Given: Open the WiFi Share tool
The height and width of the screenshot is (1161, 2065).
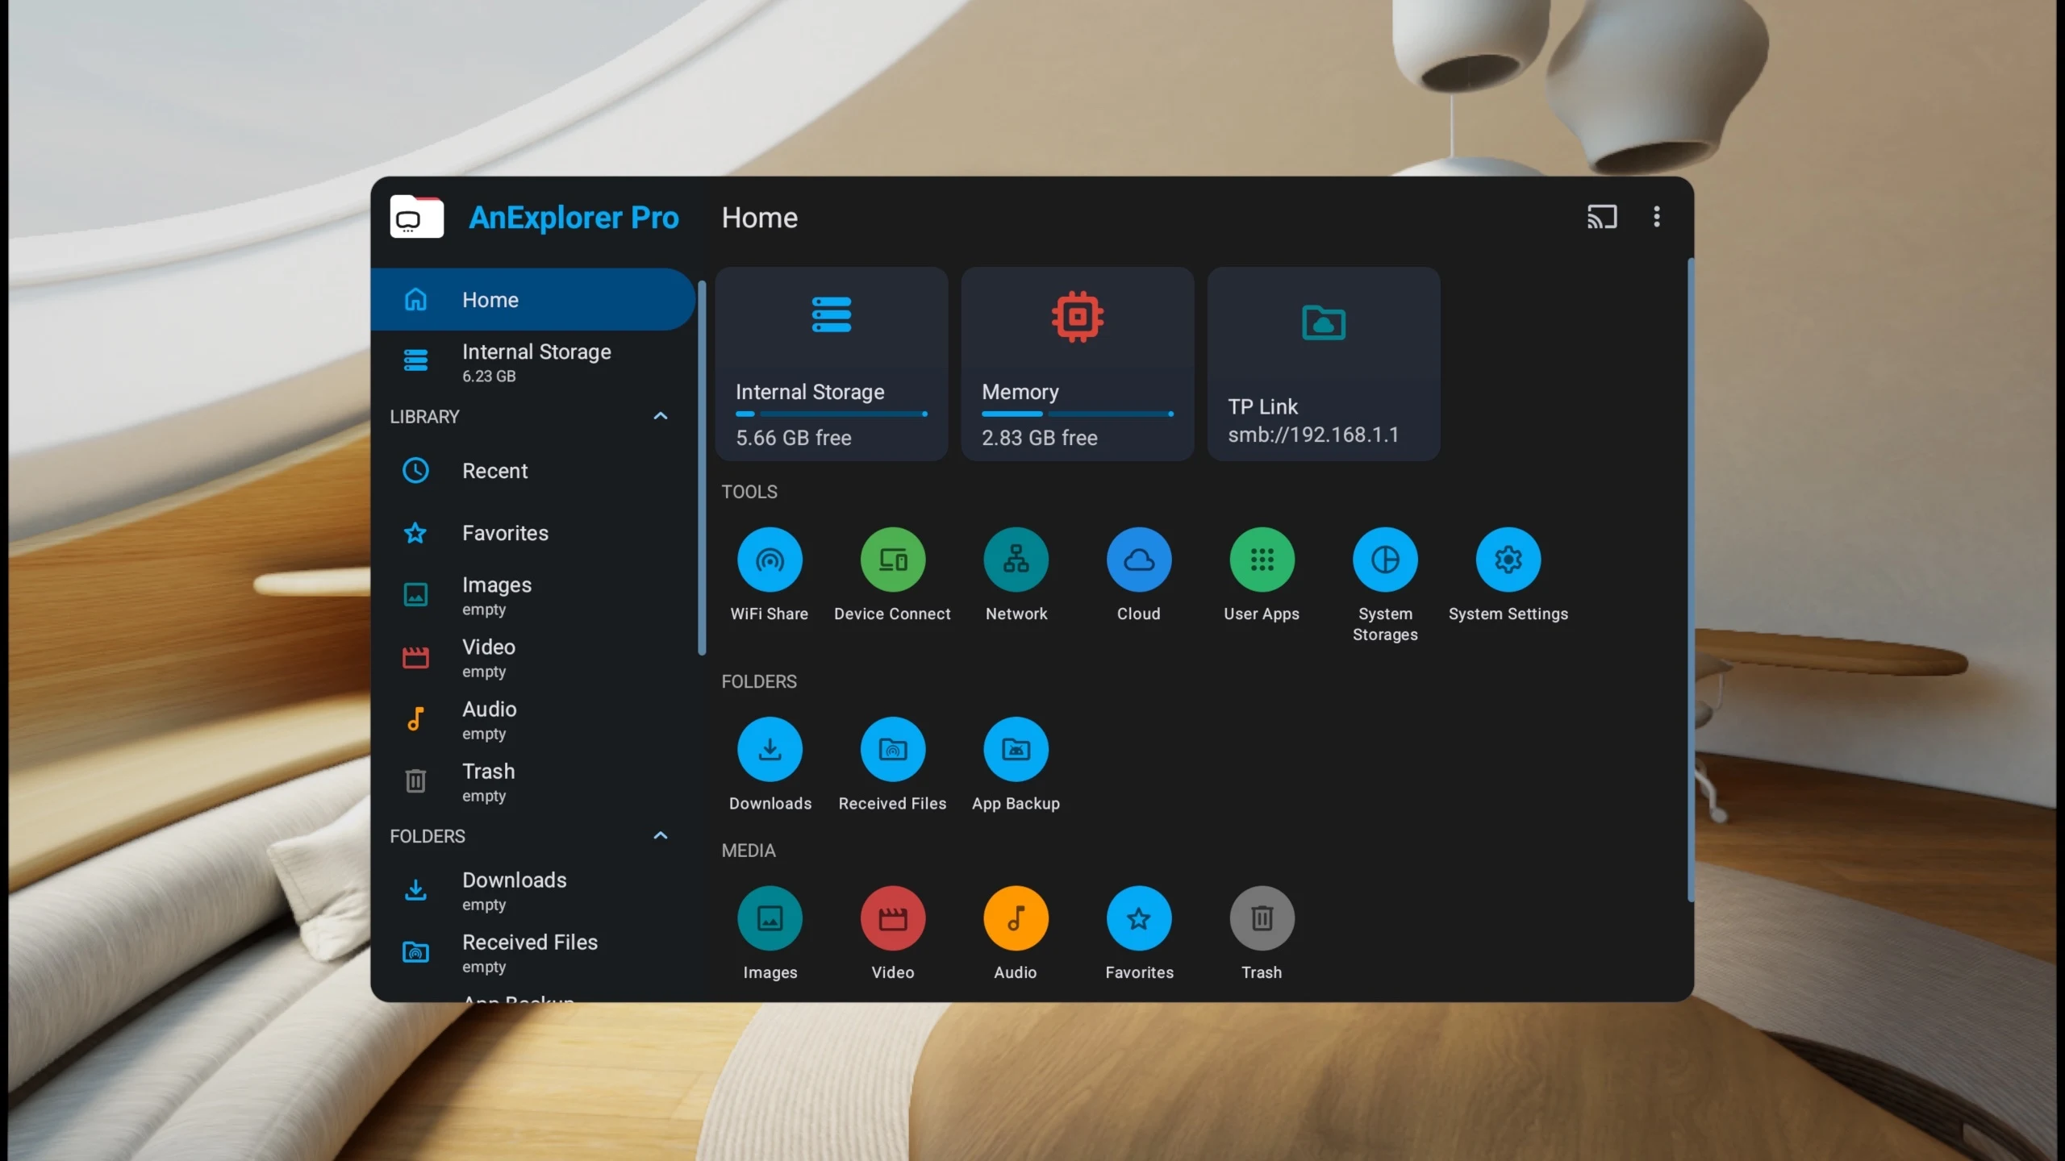Looking at the screenshot, I should pos(770,560).
